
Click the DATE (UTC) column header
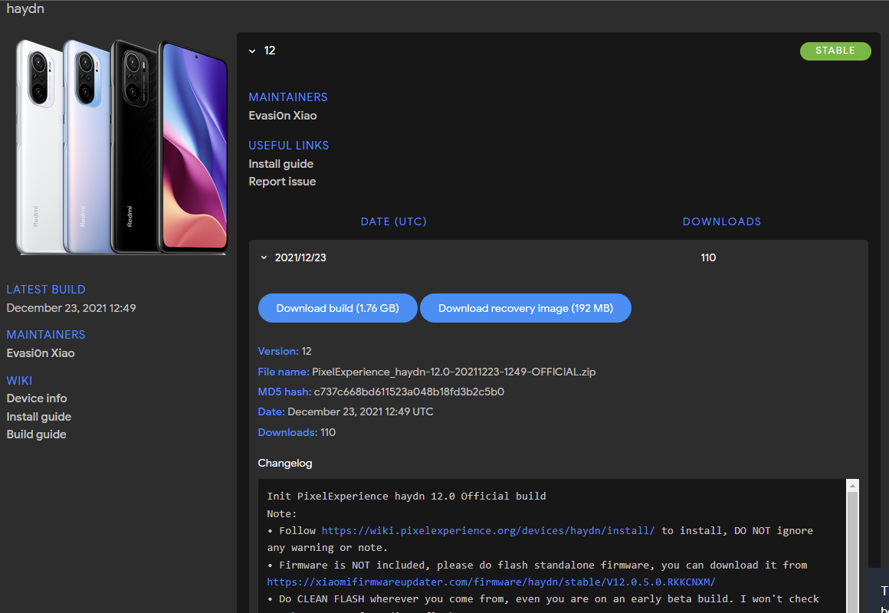[393, 221]
